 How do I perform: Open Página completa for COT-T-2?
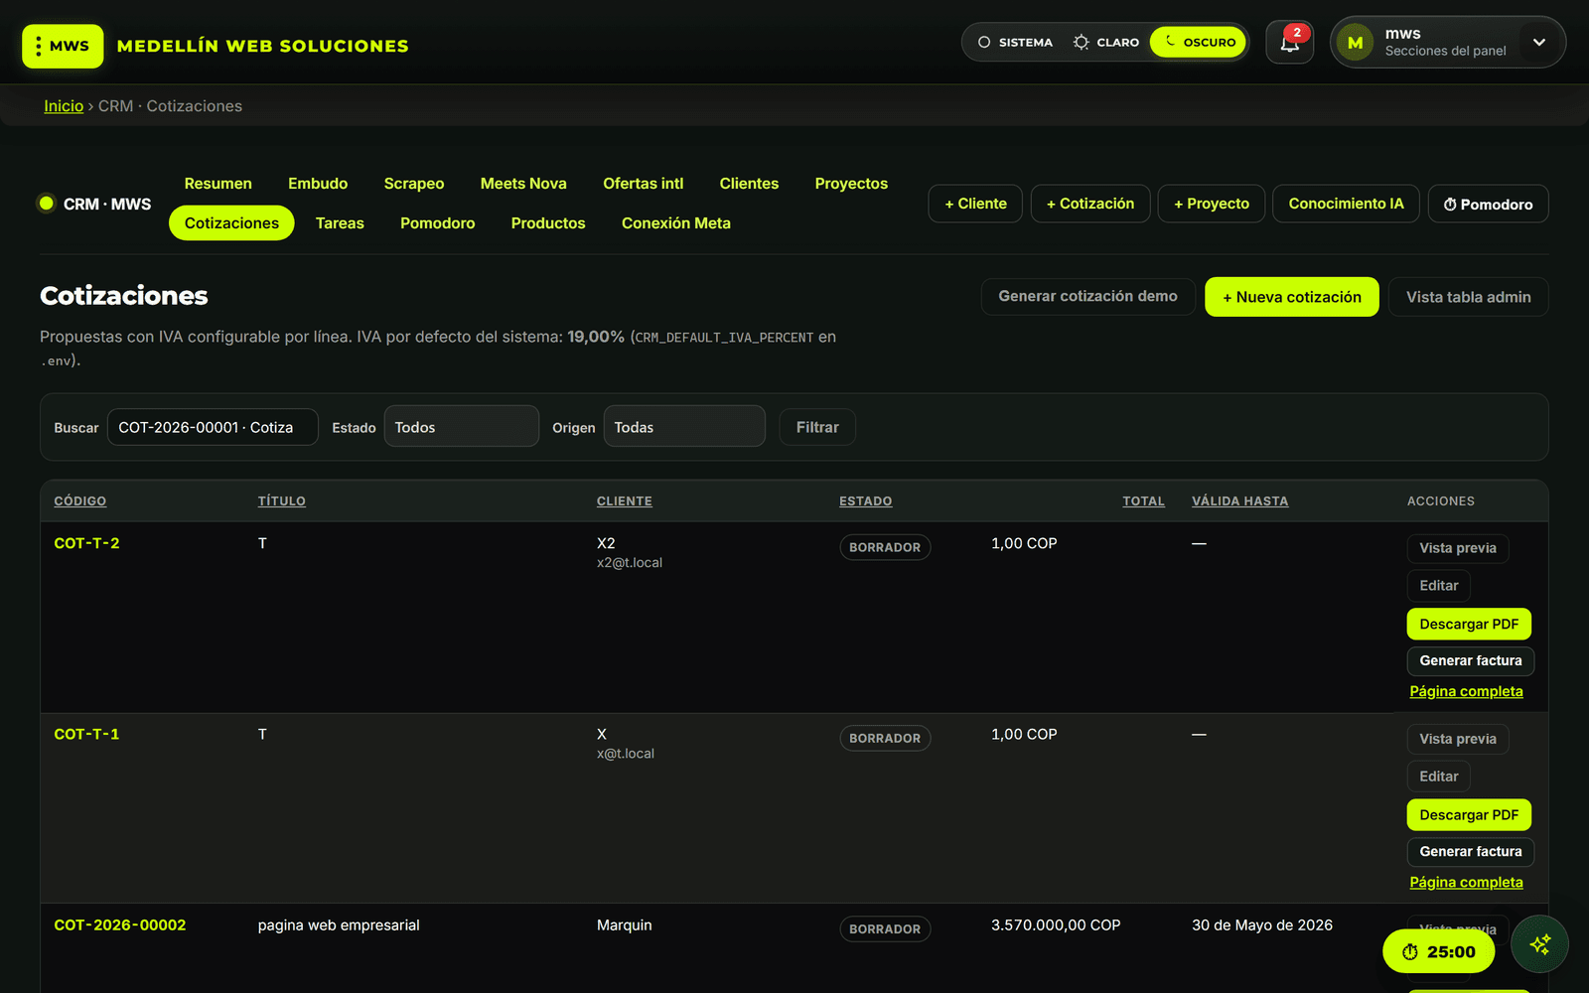click(x=1466, y=691)
